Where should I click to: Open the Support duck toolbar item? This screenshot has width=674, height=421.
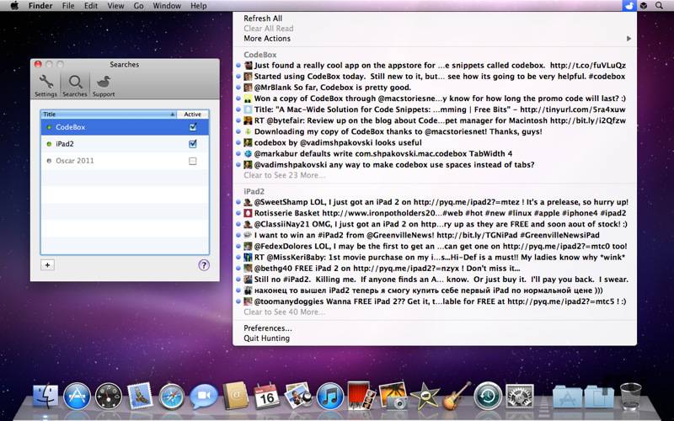[104, 86]
